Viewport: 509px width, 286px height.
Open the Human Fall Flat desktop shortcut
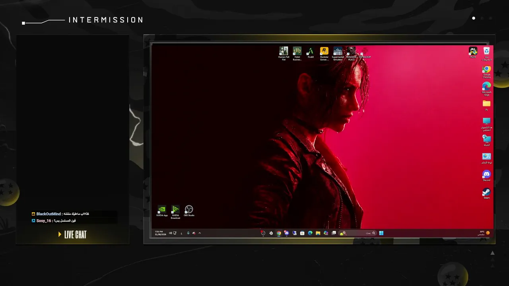[x=284, y=53]
